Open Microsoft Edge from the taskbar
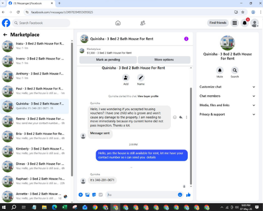Viewport: 263px width, 211px height. [x=54, y=207]
